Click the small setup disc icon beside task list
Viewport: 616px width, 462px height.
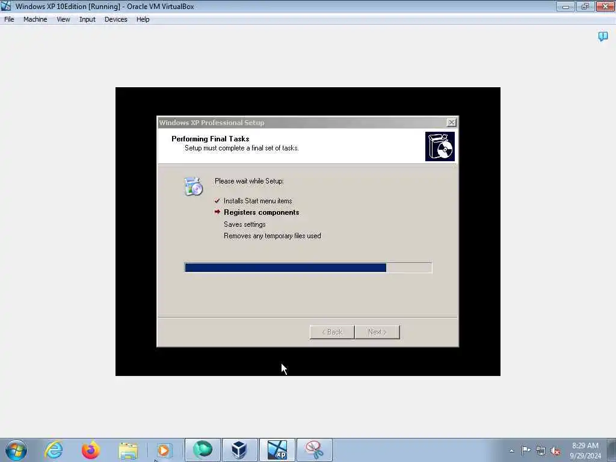coord(193,186)
